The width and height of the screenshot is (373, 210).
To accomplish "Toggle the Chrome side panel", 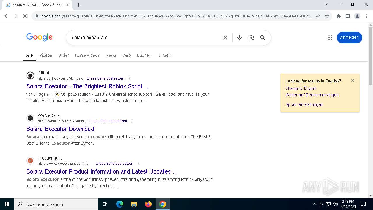I will tap(348, 16).
